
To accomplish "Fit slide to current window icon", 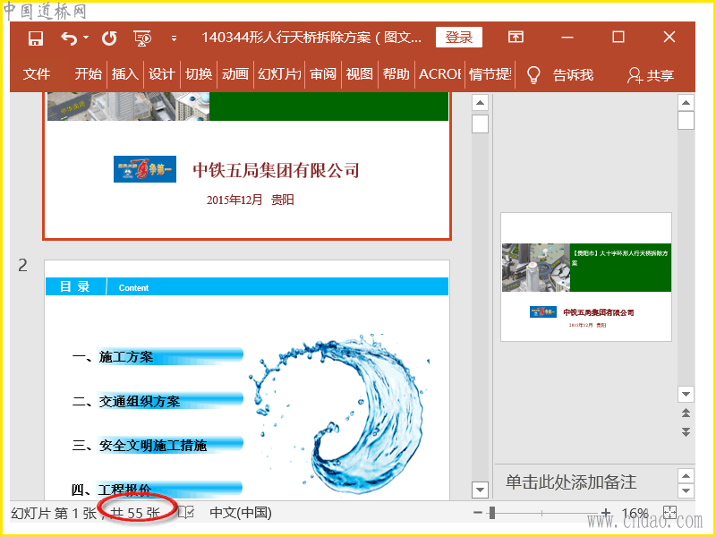I will click(669, 513).
